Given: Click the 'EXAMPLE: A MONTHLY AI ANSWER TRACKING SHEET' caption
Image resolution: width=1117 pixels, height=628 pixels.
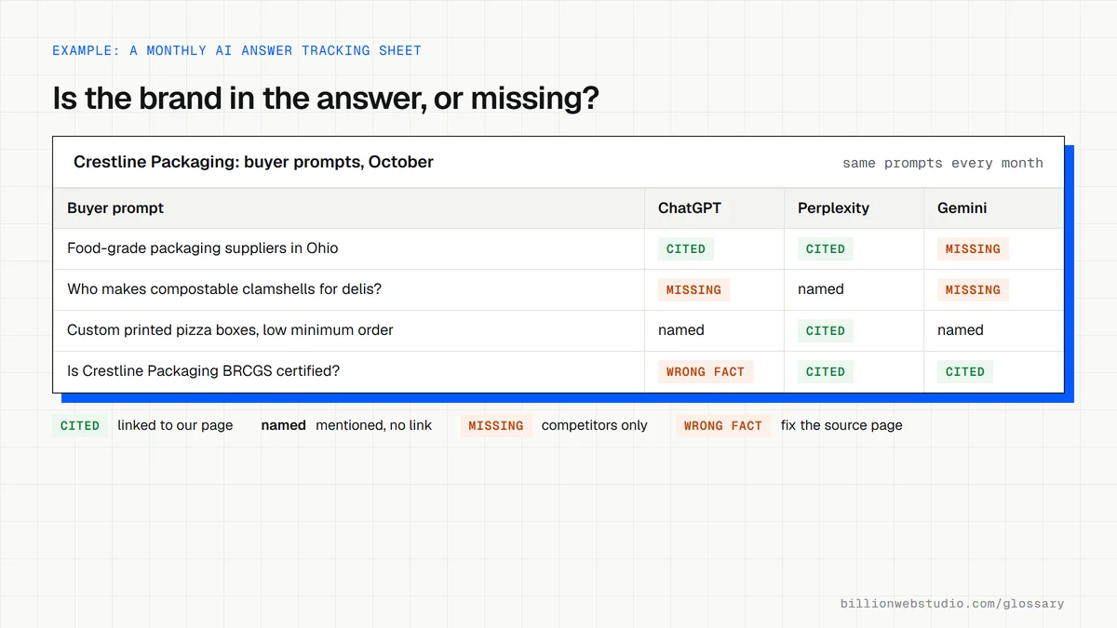Looking at the screenshot, I should (236, 50).
